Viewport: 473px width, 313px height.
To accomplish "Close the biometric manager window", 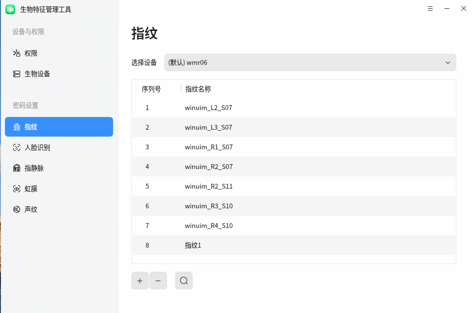I will [464, 9].
